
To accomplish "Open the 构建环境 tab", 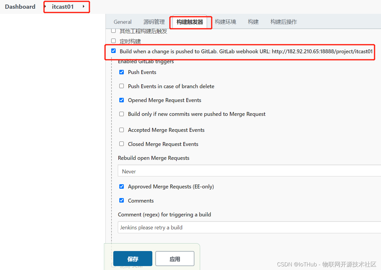I will tap(226, 22).
